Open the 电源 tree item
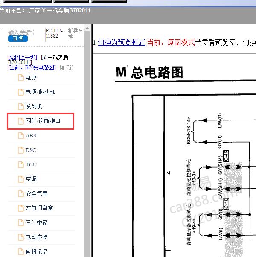This screenshot has height=257, width=256. pos(31,77)
